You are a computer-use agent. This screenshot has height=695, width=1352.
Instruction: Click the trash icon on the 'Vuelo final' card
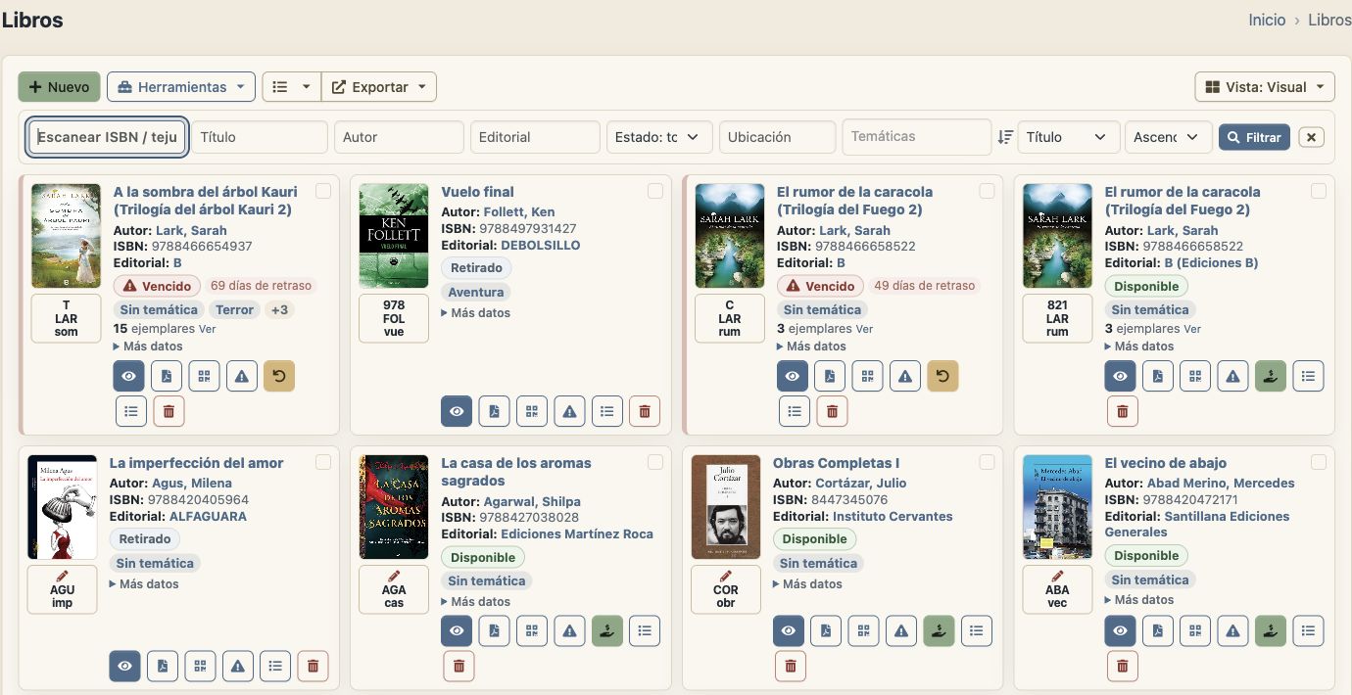[x=645, y=411]
